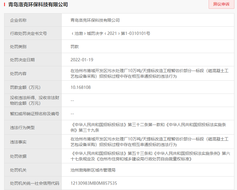
Task: Select the 处罚类别 label
Action: (x=18, y=47)
